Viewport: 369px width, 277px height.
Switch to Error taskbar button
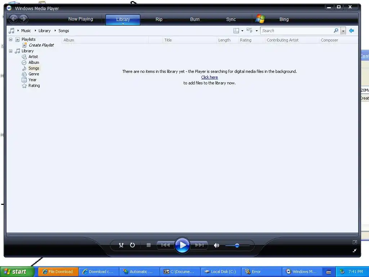coord(262,272)
